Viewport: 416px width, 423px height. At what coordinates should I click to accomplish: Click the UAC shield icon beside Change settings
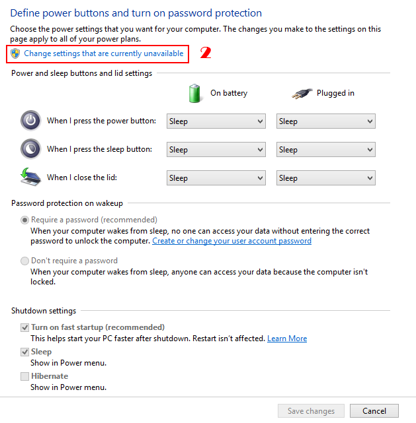tap(16, 53)
